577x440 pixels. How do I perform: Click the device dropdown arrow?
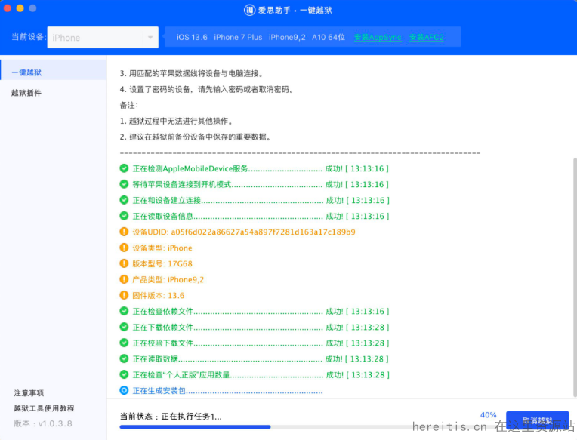click(x=150, y=38)
